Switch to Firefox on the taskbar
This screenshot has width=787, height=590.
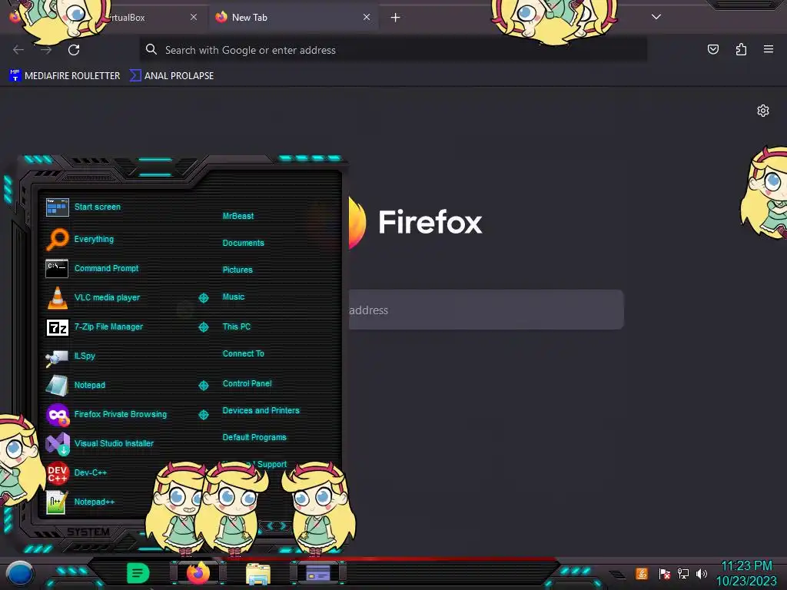198,572
